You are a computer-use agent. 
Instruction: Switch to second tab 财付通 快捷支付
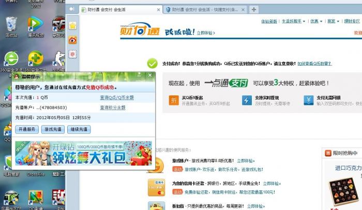205,10
